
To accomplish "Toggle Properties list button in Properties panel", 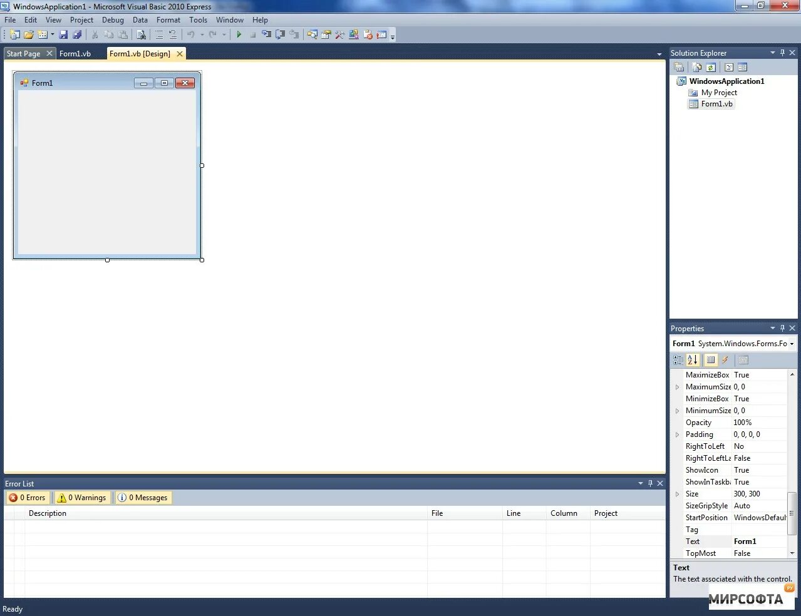I will pos(711,360).
